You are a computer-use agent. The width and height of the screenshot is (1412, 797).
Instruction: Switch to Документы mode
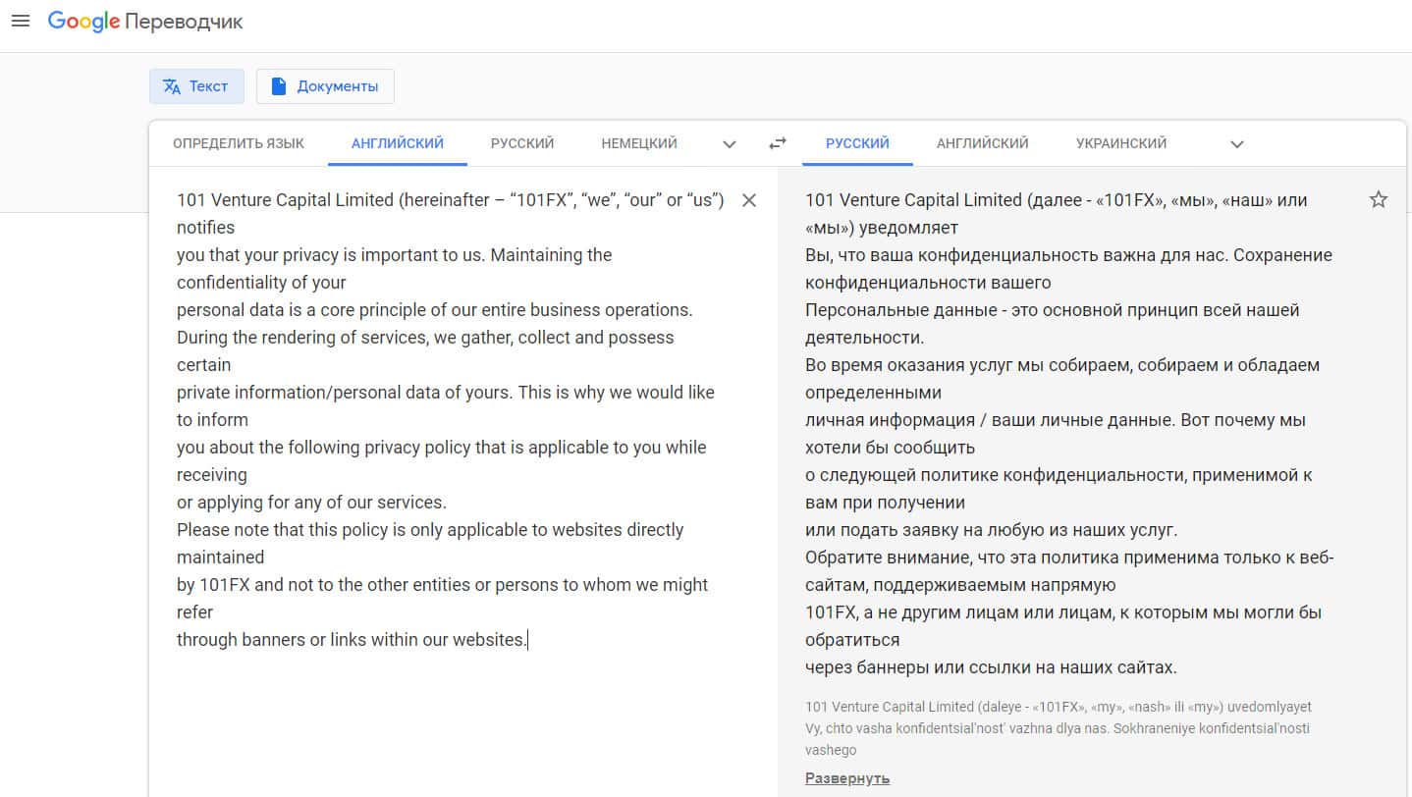pyautogui.click(x=325, y=86)
